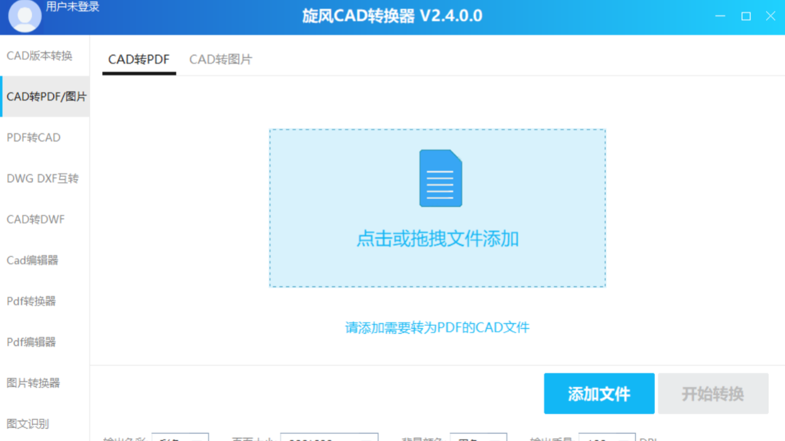Select CAD版本转换 in the sidebar
Viewport: 785px width, 441px height.
[39, 56]
